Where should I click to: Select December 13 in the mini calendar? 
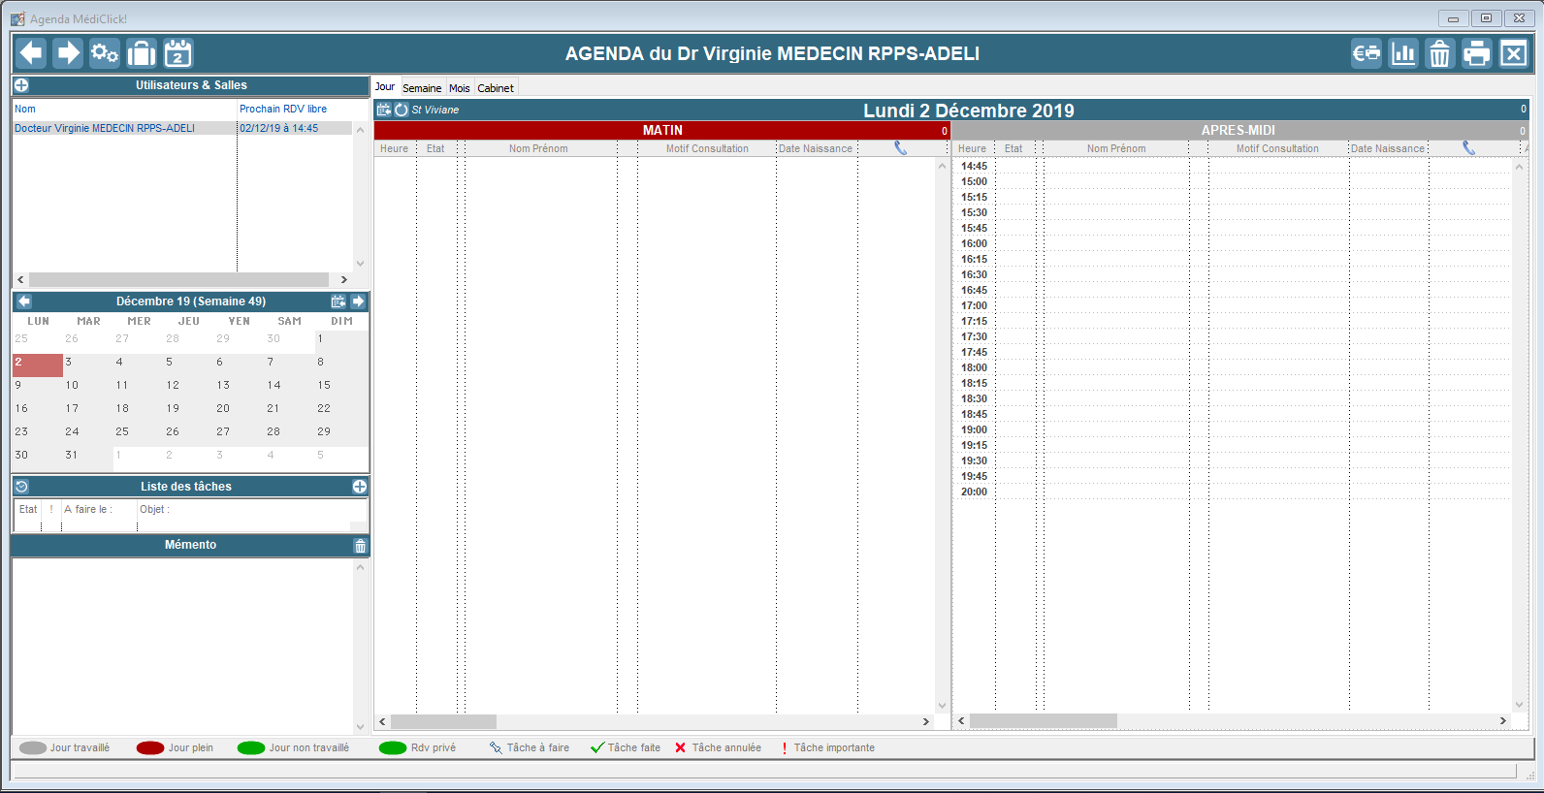tap(223, 385)
